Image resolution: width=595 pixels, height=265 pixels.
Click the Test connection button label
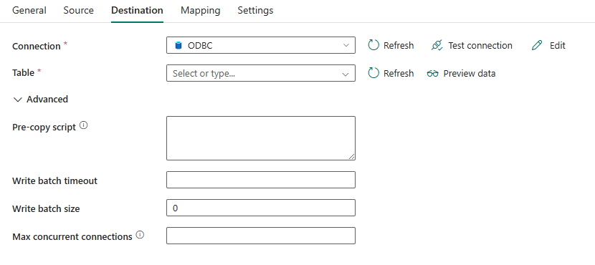[480, 46]
